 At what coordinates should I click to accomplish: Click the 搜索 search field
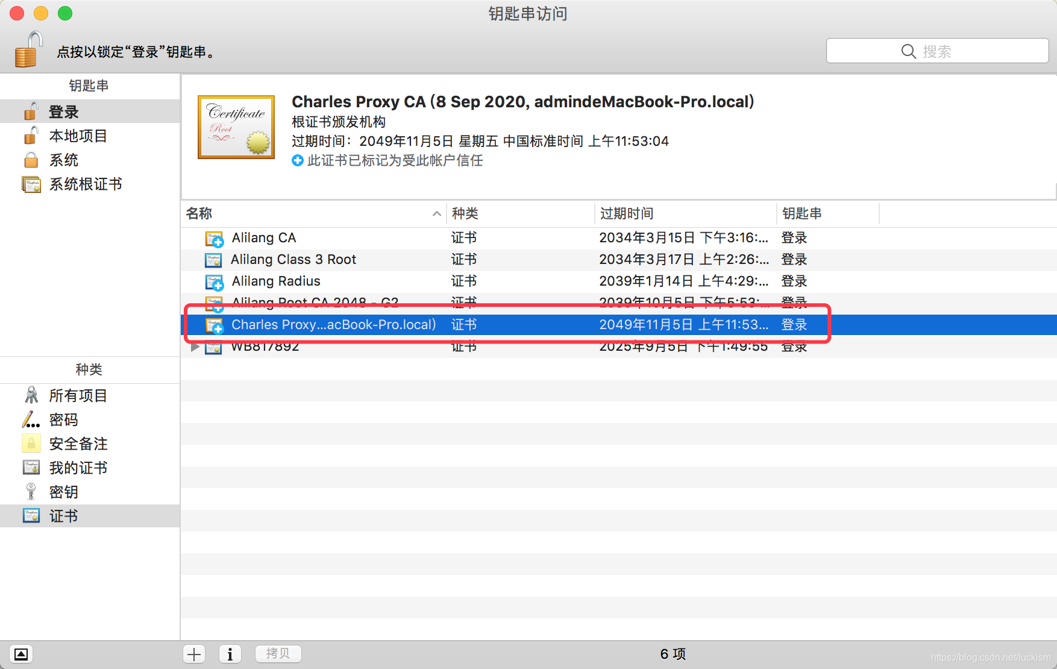(x=937, y=51)
